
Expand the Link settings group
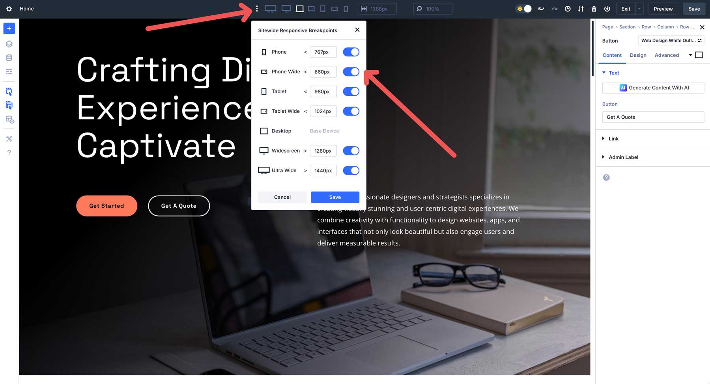613,139
